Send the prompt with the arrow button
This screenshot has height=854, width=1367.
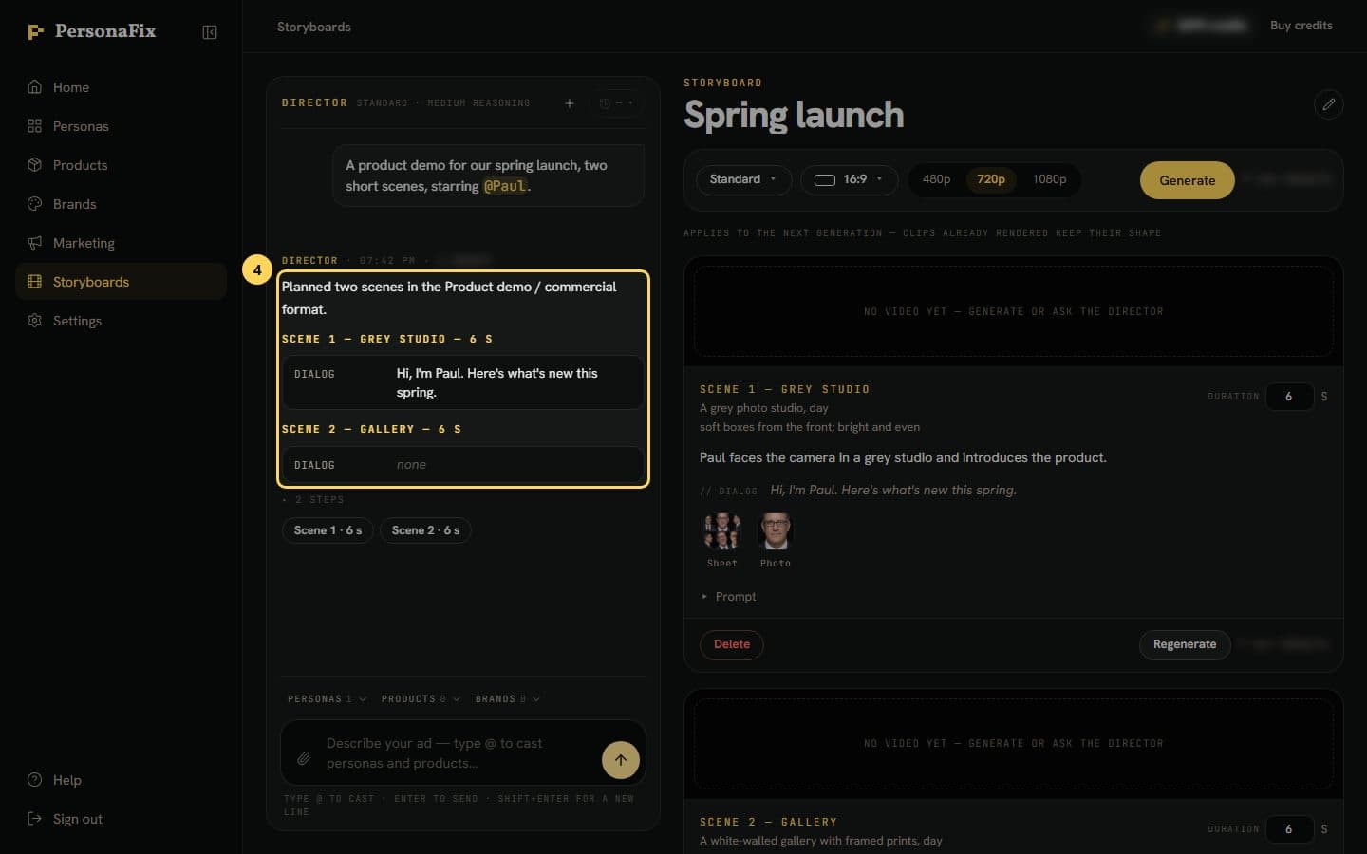[x=621, y=759]
